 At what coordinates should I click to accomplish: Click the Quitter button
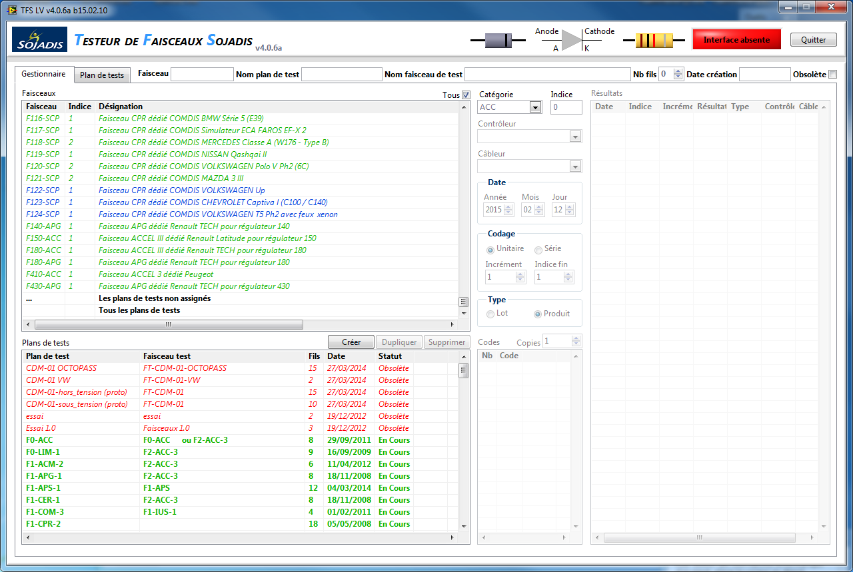(x=813, y=39)
